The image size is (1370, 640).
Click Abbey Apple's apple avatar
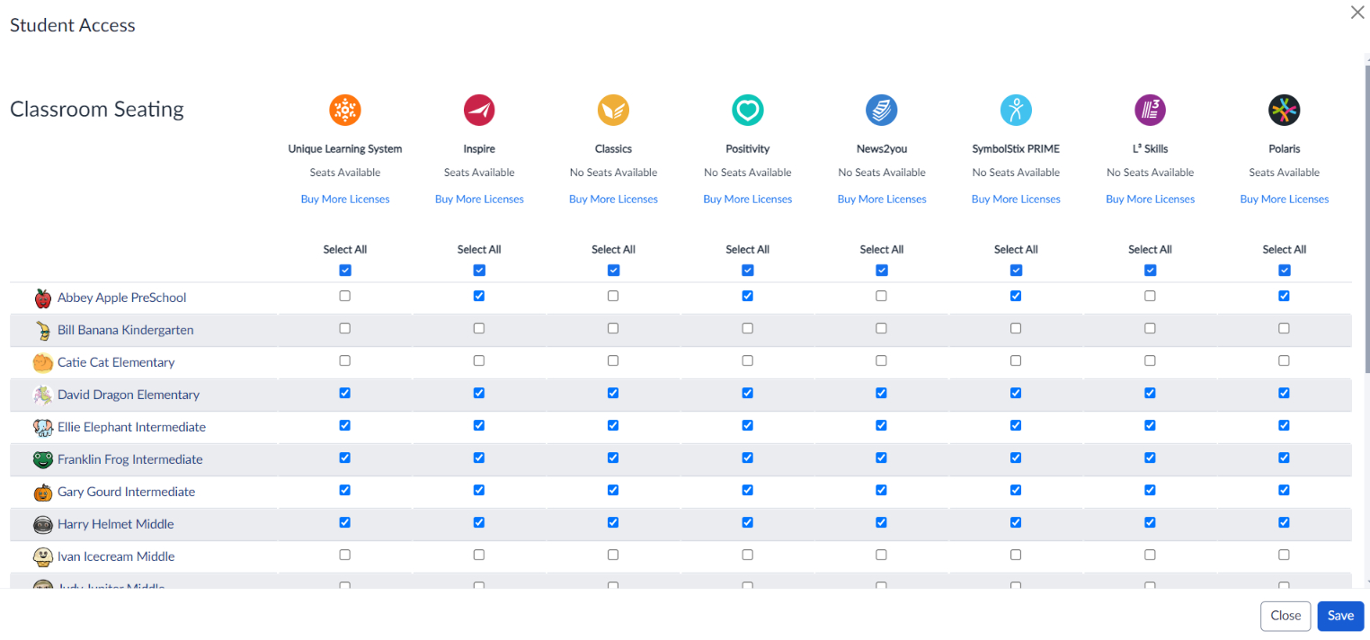42,298
